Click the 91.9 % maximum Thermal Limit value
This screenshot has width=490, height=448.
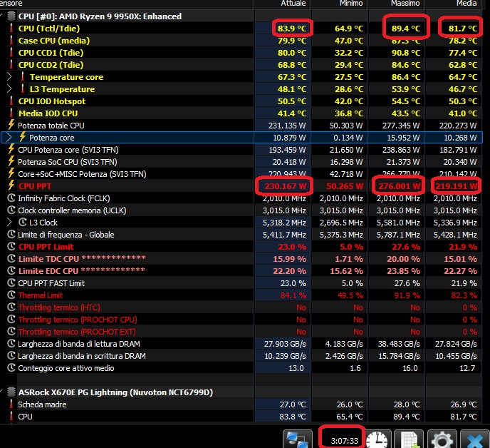point(406,295)
